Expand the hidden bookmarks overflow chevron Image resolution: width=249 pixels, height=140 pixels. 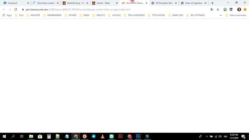pos(221,15)
